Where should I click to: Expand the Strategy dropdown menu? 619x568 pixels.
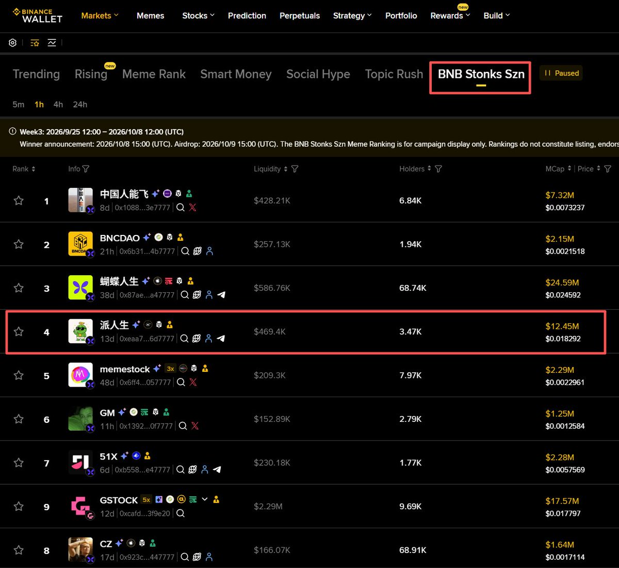352,15
